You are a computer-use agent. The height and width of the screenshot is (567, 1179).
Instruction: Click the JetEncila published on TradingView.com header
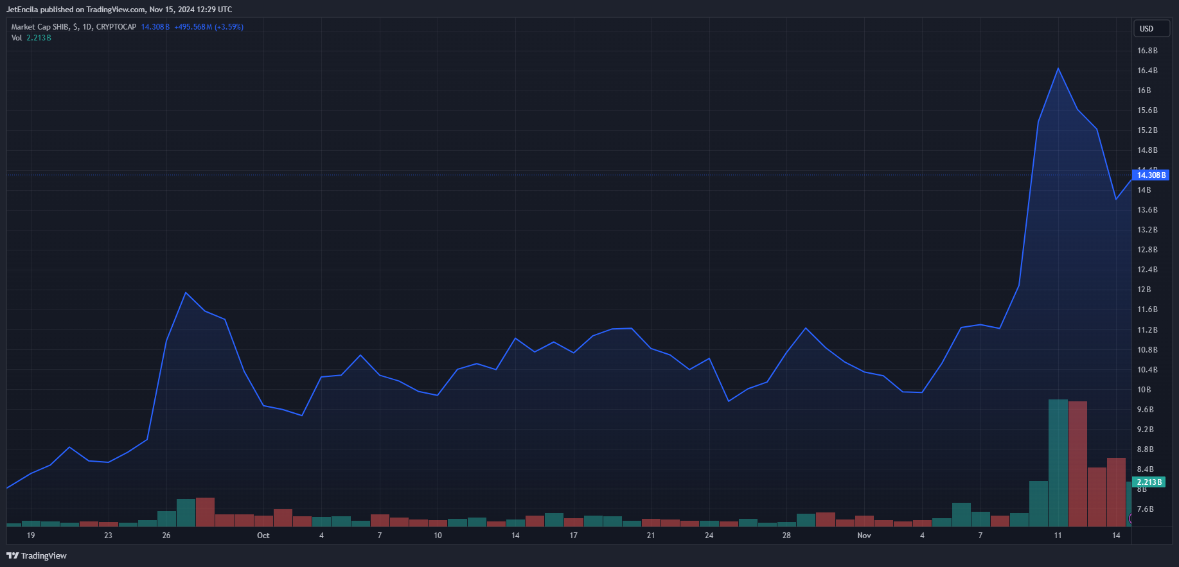[x=119, y=10]
